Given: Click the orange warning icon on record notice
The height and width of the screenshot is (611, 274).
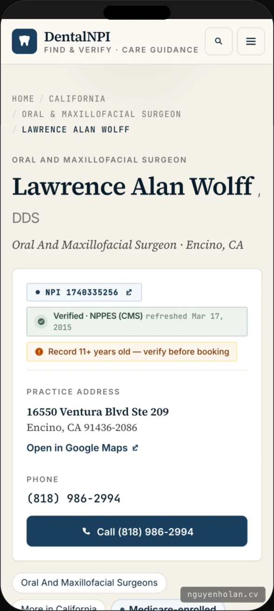Looking at the screenshot, I should (39, 352).
